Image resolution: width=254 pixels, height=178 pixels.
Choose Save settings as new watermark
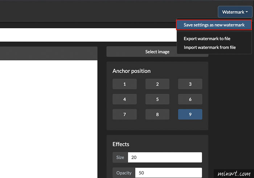click(214, 25)
